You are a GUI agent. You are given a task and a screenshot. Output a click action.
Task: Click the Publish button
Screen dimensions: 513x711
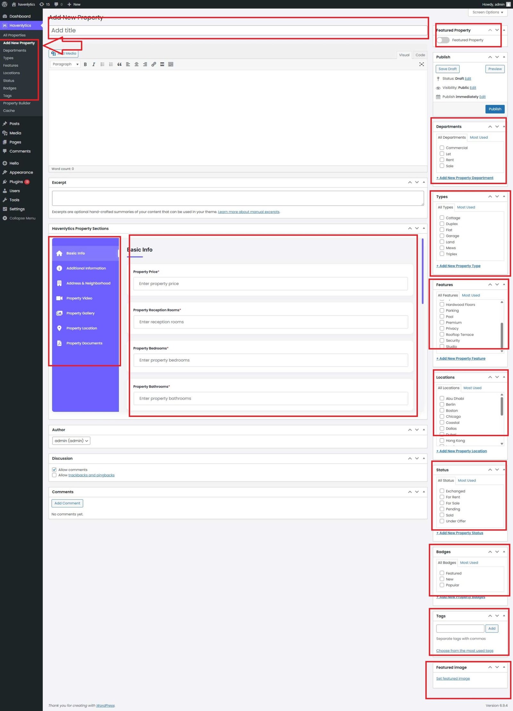[x=495, y=109]
